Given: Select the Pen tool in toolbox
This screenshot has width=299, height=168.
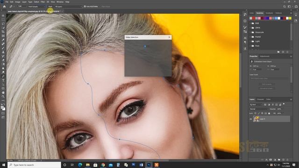Looking at the screenshot, I should 3,76.
